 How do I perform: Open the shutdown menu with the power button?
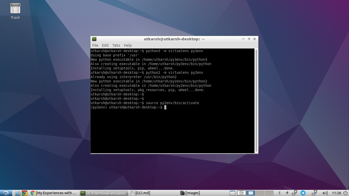[x=345, y=193]
